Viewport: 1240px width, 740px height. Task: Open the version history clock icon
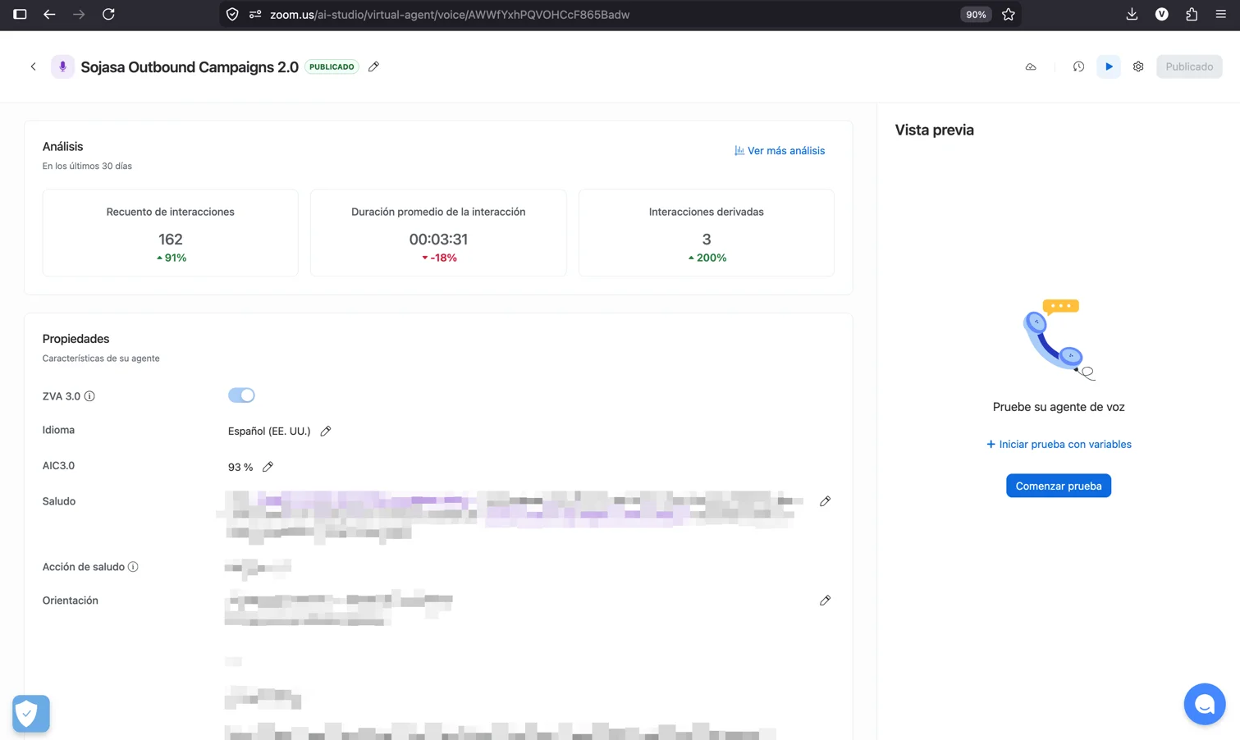coord(1078,66)
